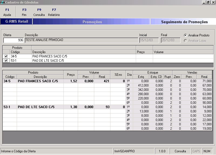Click status bar form name frmVGDANPRO
Image resolution: width=216 pixels, height=155 pixels.
click(x=134, y=151)
